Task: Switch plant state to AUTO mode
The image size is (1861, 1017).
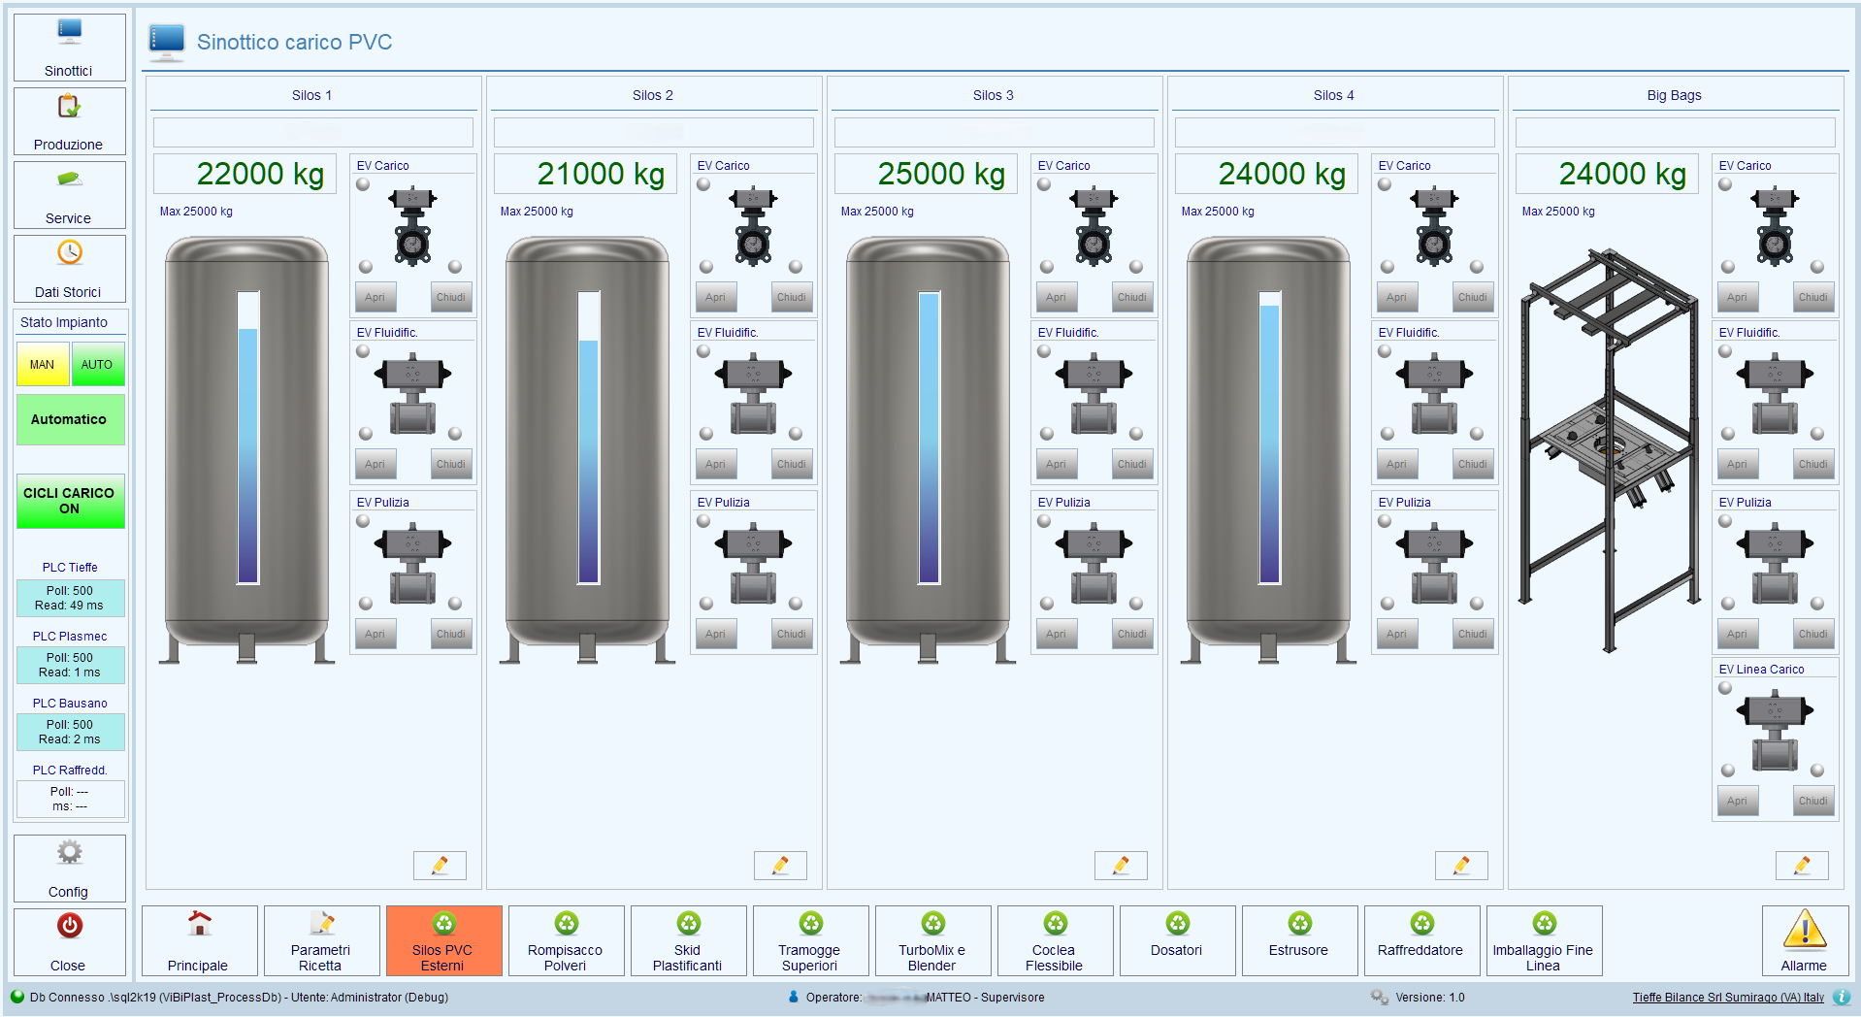Action: (97, 365)
